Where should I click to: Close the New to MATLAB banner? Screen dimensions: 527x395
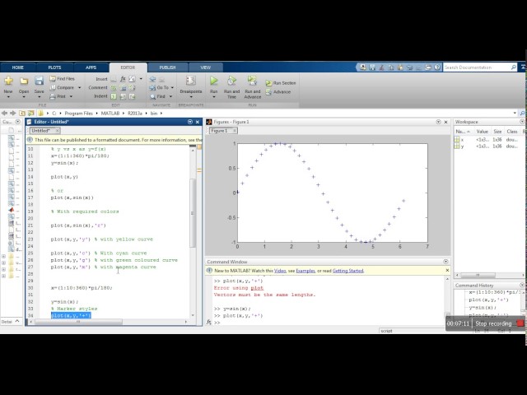tap(447, 271)
